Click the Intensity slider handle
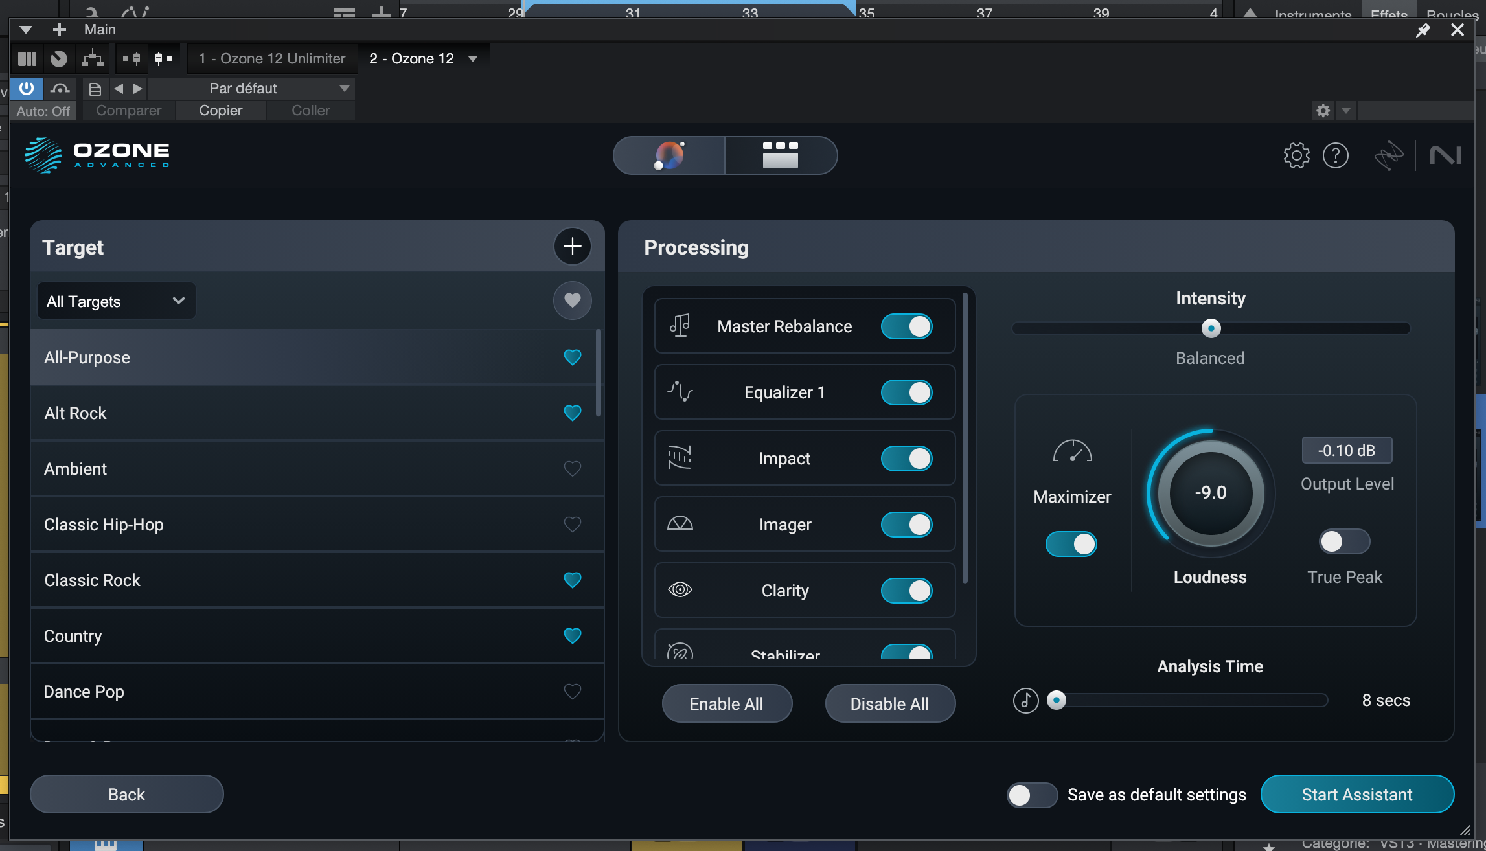Image resolution: width=1486 pixels, height=851 pixels. point(1211,328)
